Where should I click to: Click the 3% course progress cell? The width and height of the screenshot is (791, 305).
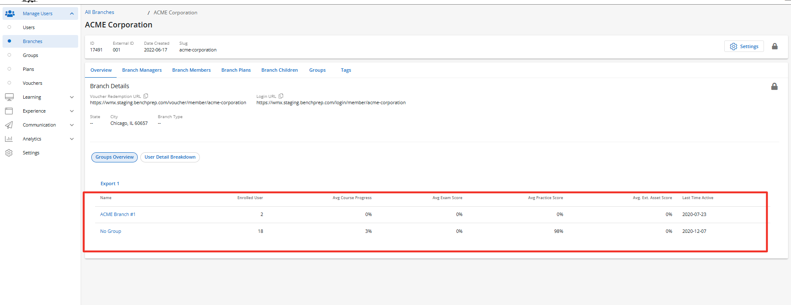pos(368,231)
